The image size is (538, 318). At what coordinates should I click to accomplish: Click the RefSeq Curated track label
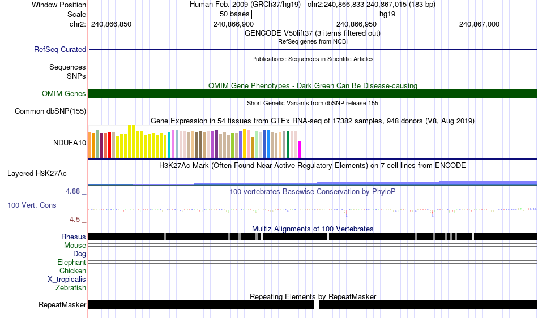(x=60, y=49)
